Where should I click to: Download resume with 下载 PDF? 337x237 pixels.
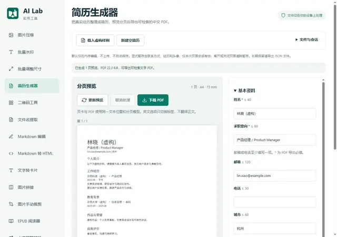point(153,100)
